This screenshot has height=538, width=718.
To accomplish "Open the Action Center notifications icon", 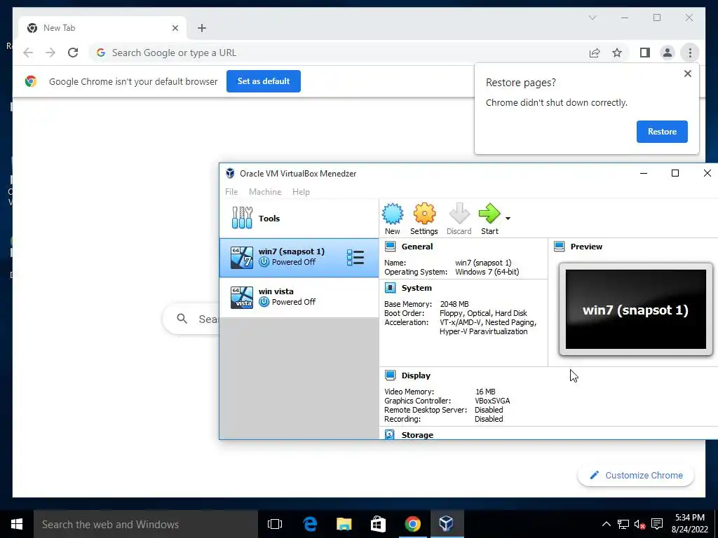I will (656, 524).
